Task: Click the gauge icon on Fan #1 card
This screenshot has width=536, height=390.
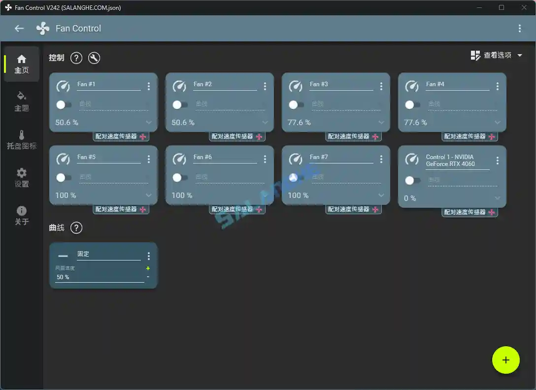Action: (x=63, y=86)
